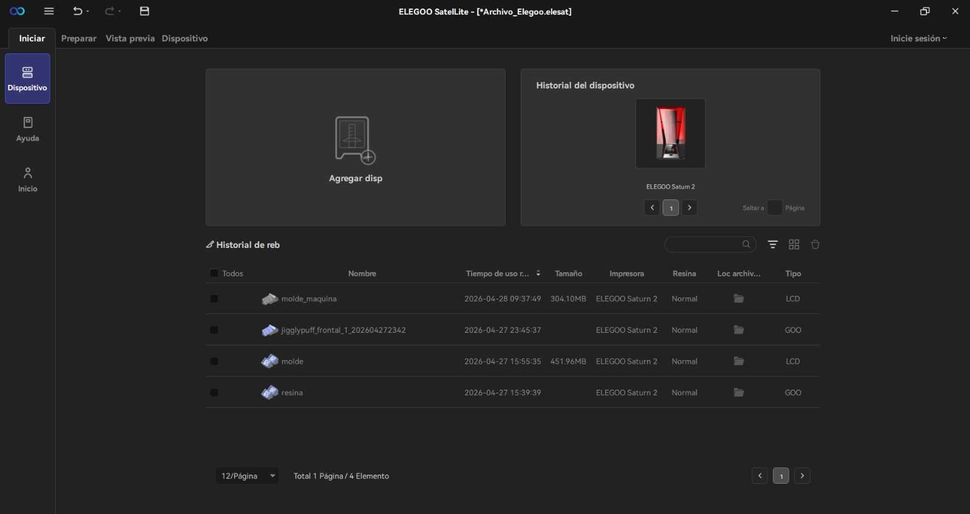
Task: Open Inicio in the left sidebar
Action: 27,180
